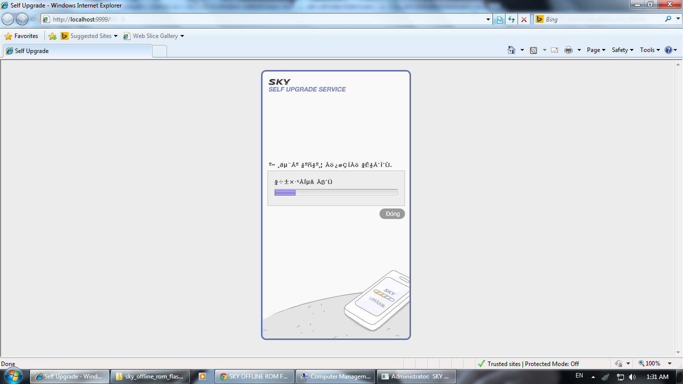Click the RSS Feeds icon
The height and width of the screenshot is (384, 683).
(x=533, y=50)
